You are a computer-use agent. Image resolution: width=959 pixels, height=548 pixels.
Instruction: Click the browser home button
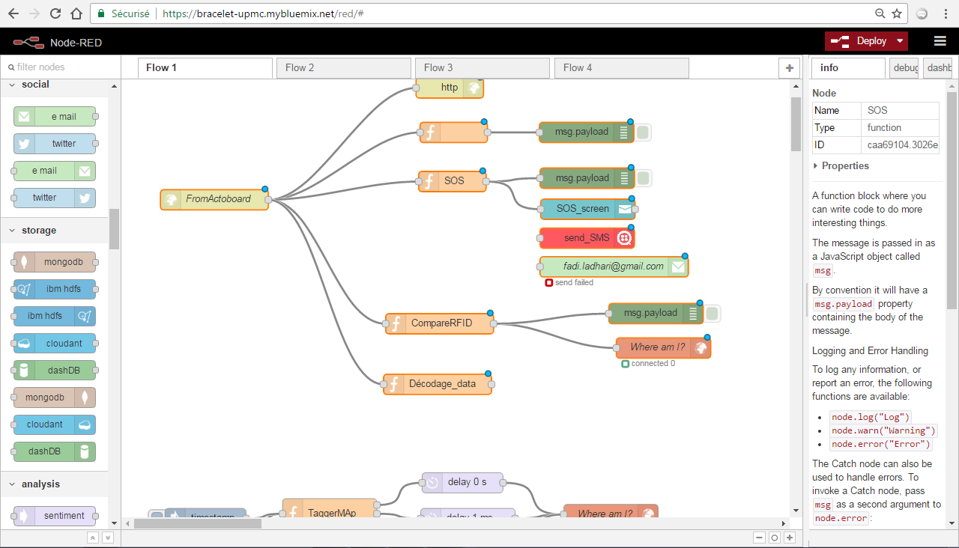[76, 13]
